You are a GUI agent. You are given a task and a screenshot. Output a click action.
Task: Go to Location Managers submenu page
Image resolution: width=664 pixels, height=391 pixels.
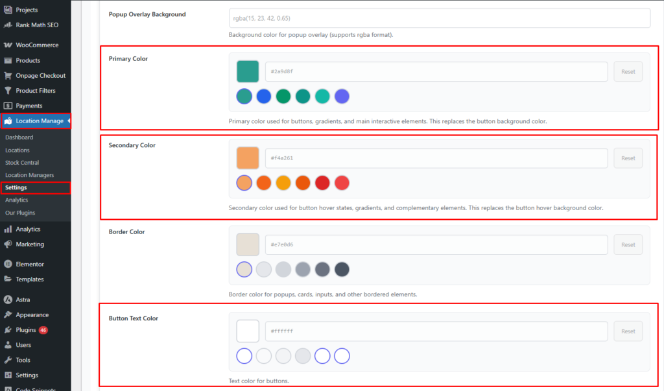click(29, 175)
